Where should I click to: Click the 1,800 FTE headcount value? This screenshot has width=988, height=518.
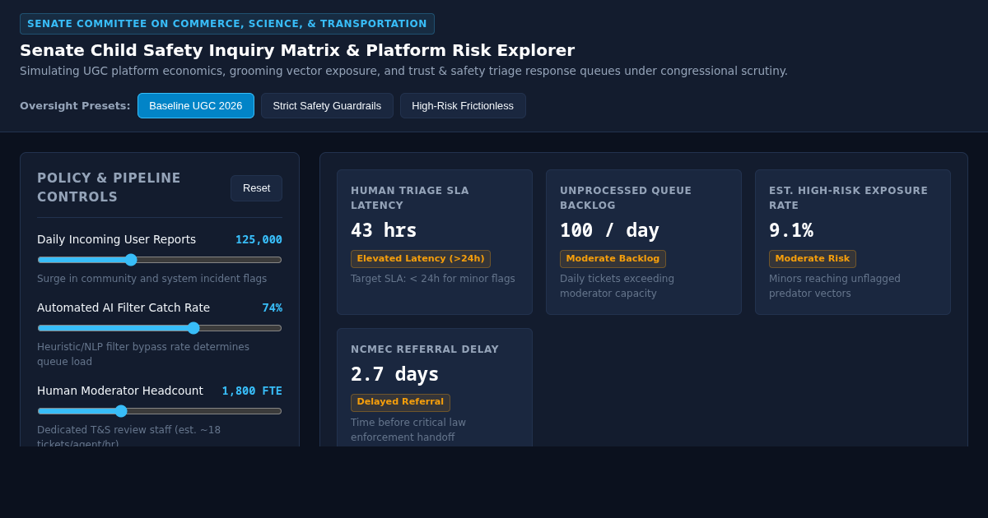252,391
